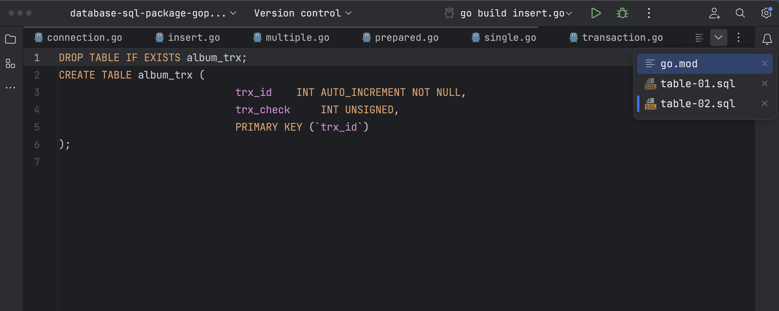
Task: Switch to the prepared.go tab
Action: pyautogui.click(x=406, y=38)
